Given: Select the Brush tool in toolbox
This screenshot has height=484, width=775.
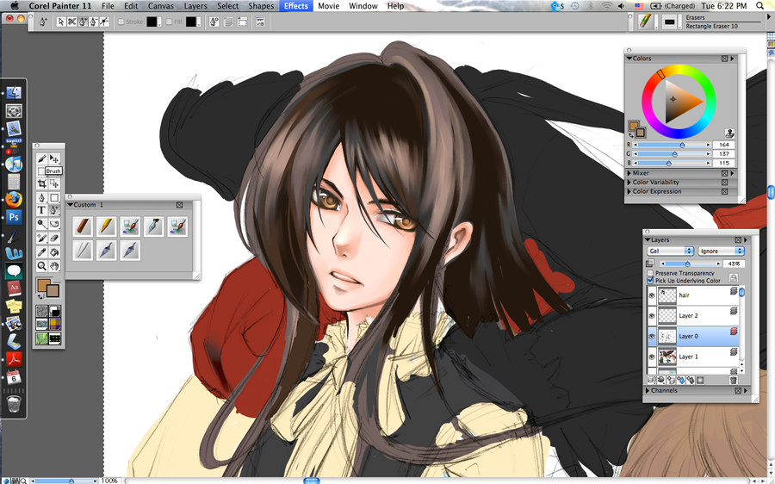Looking at the screenshot, I should pos(41,158).
